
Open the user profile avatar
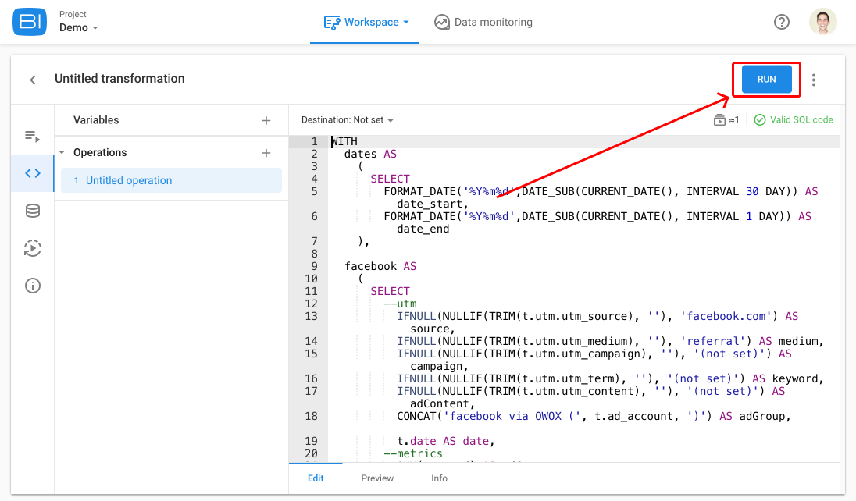tap(822, 22)
